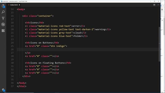Click empty class quotes on line 28
Viewport: 165px width, 93px height.
(x=51, y=56)
